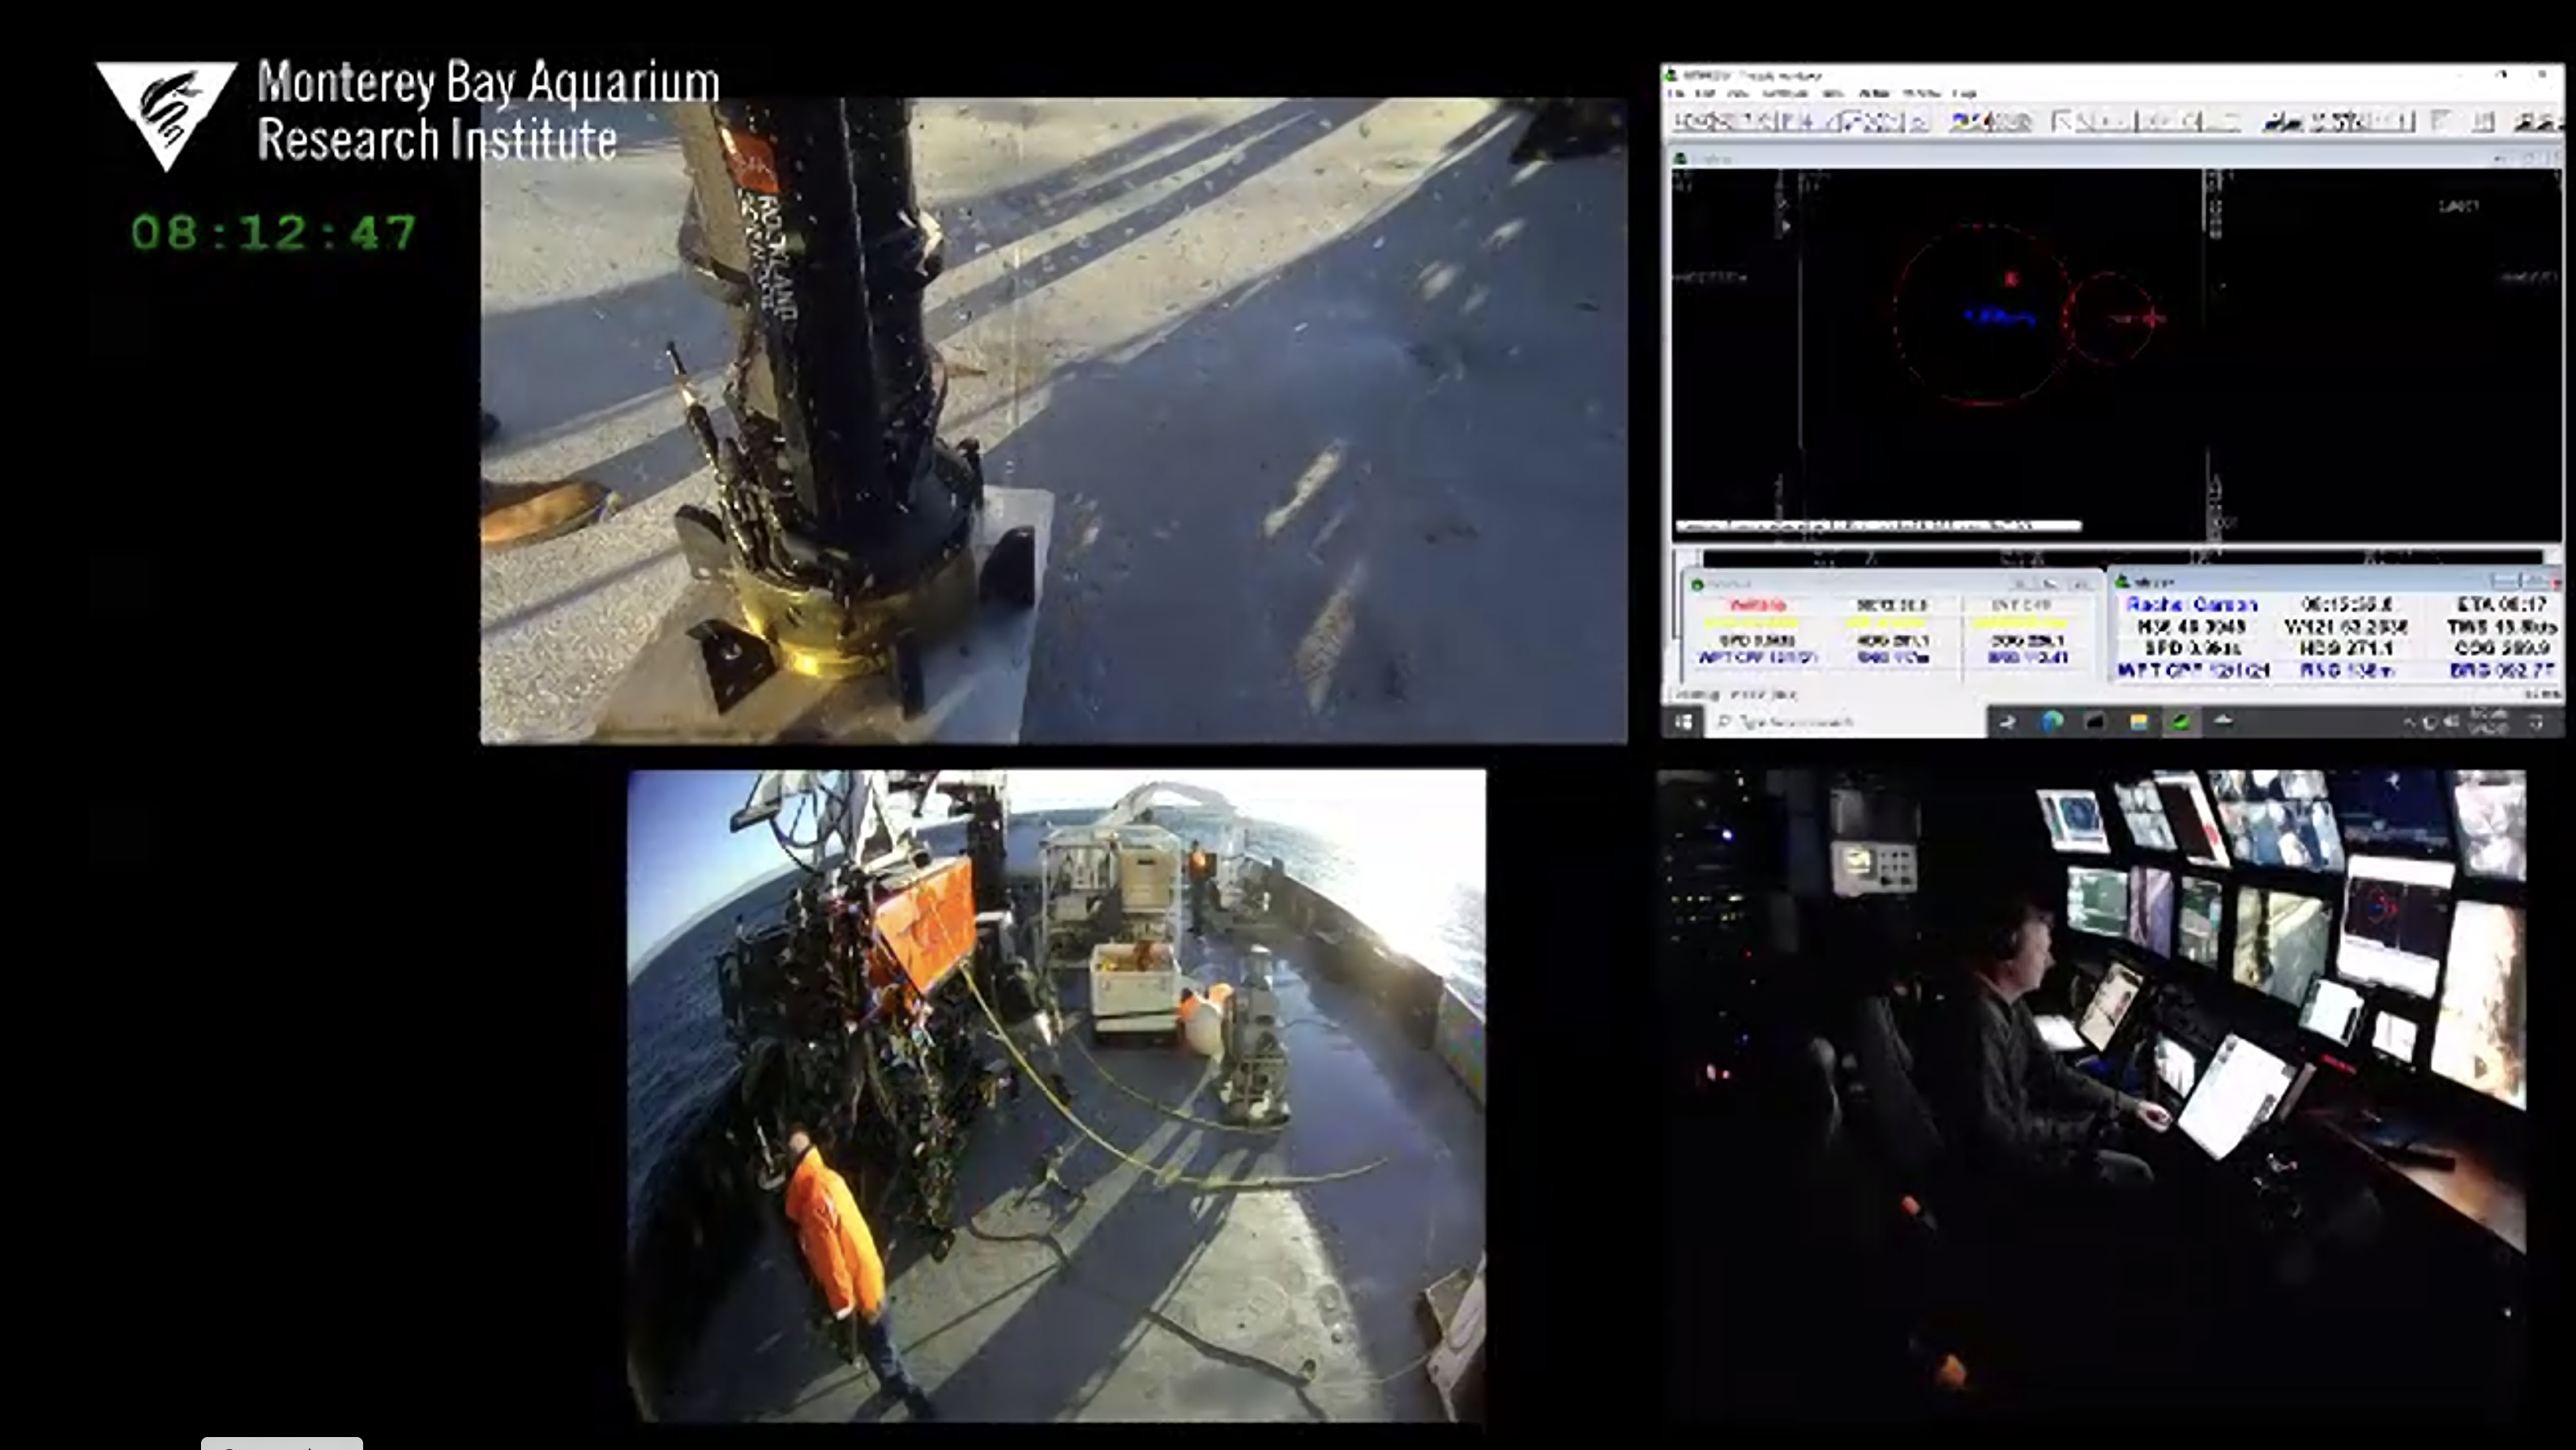
Task: Open File Explorer from the taskbar
Action: [x=2138, y=722]
